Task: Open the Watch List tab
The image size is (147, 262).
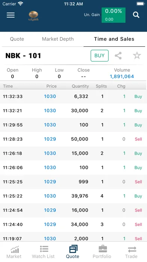Action: tap(43, 252)
